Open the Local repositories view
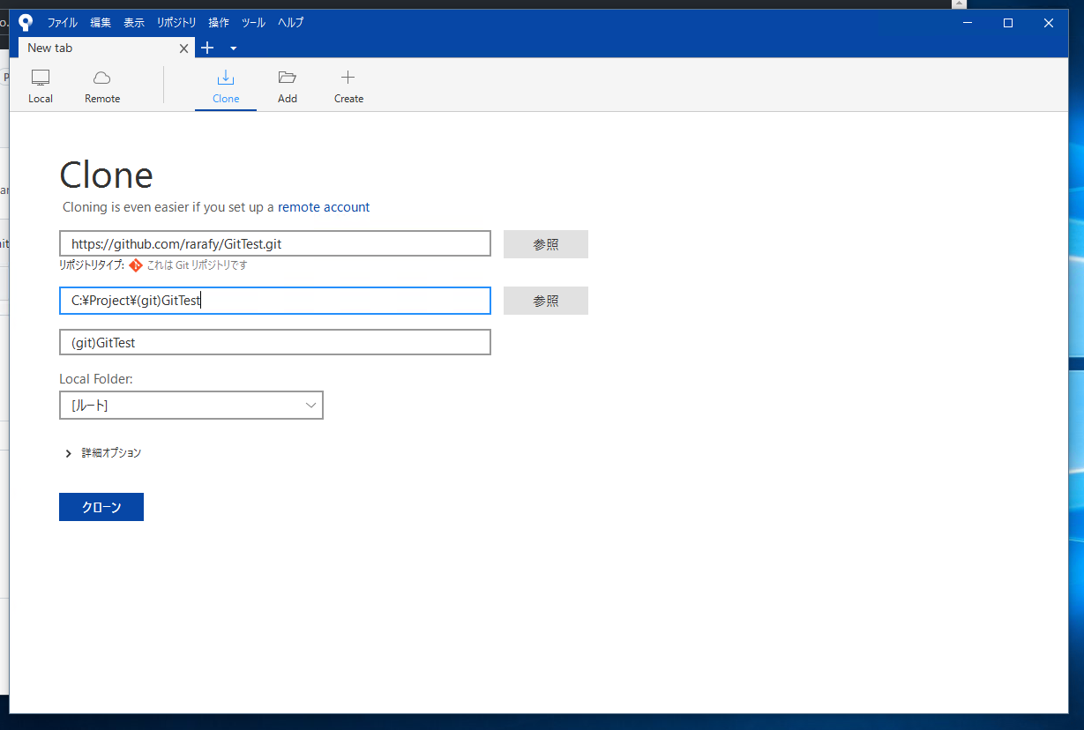The height and width of the screenshot is (730, 1084). pyautogui.click(x=41, y=86)
